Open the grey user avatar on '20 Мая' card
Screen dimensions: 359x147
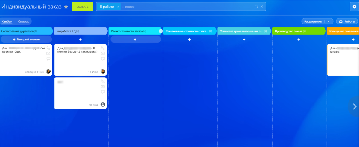click(x=103, y=105)
